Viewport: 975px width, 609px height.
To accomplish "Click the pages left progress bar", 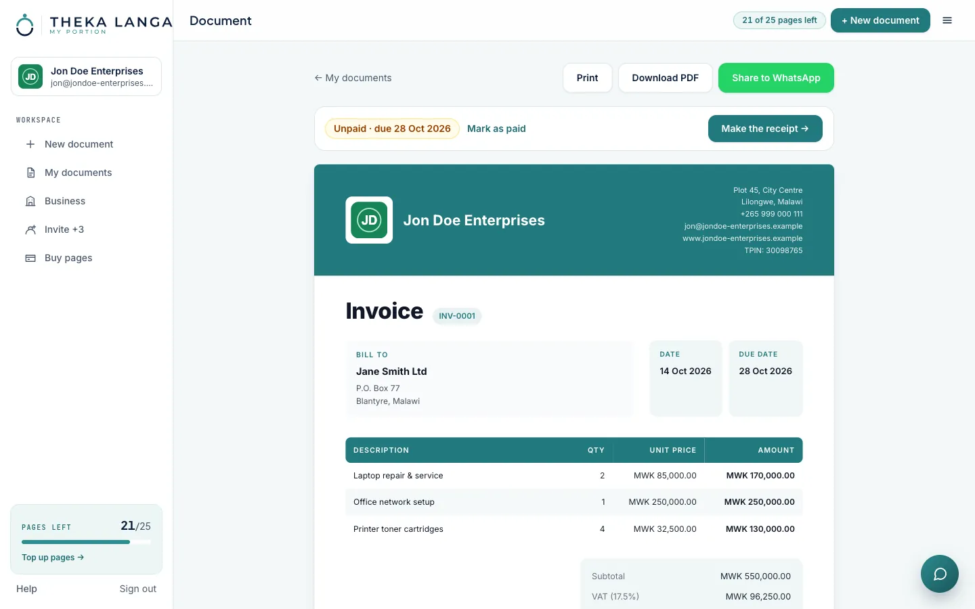I will pyautogui.click(x=86, y=542).
